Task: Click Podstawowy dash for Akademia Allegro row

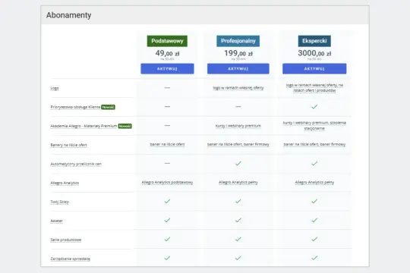Action: point(167,126)
